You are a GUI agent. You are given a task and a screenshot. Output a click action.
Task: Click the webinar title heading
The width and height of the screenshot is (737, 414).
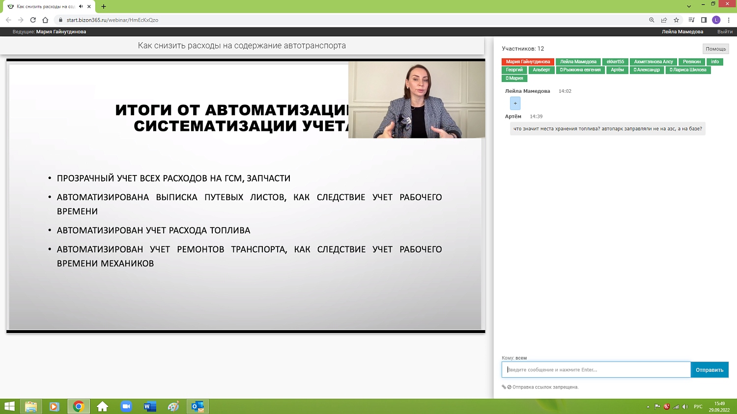[242, 46]
